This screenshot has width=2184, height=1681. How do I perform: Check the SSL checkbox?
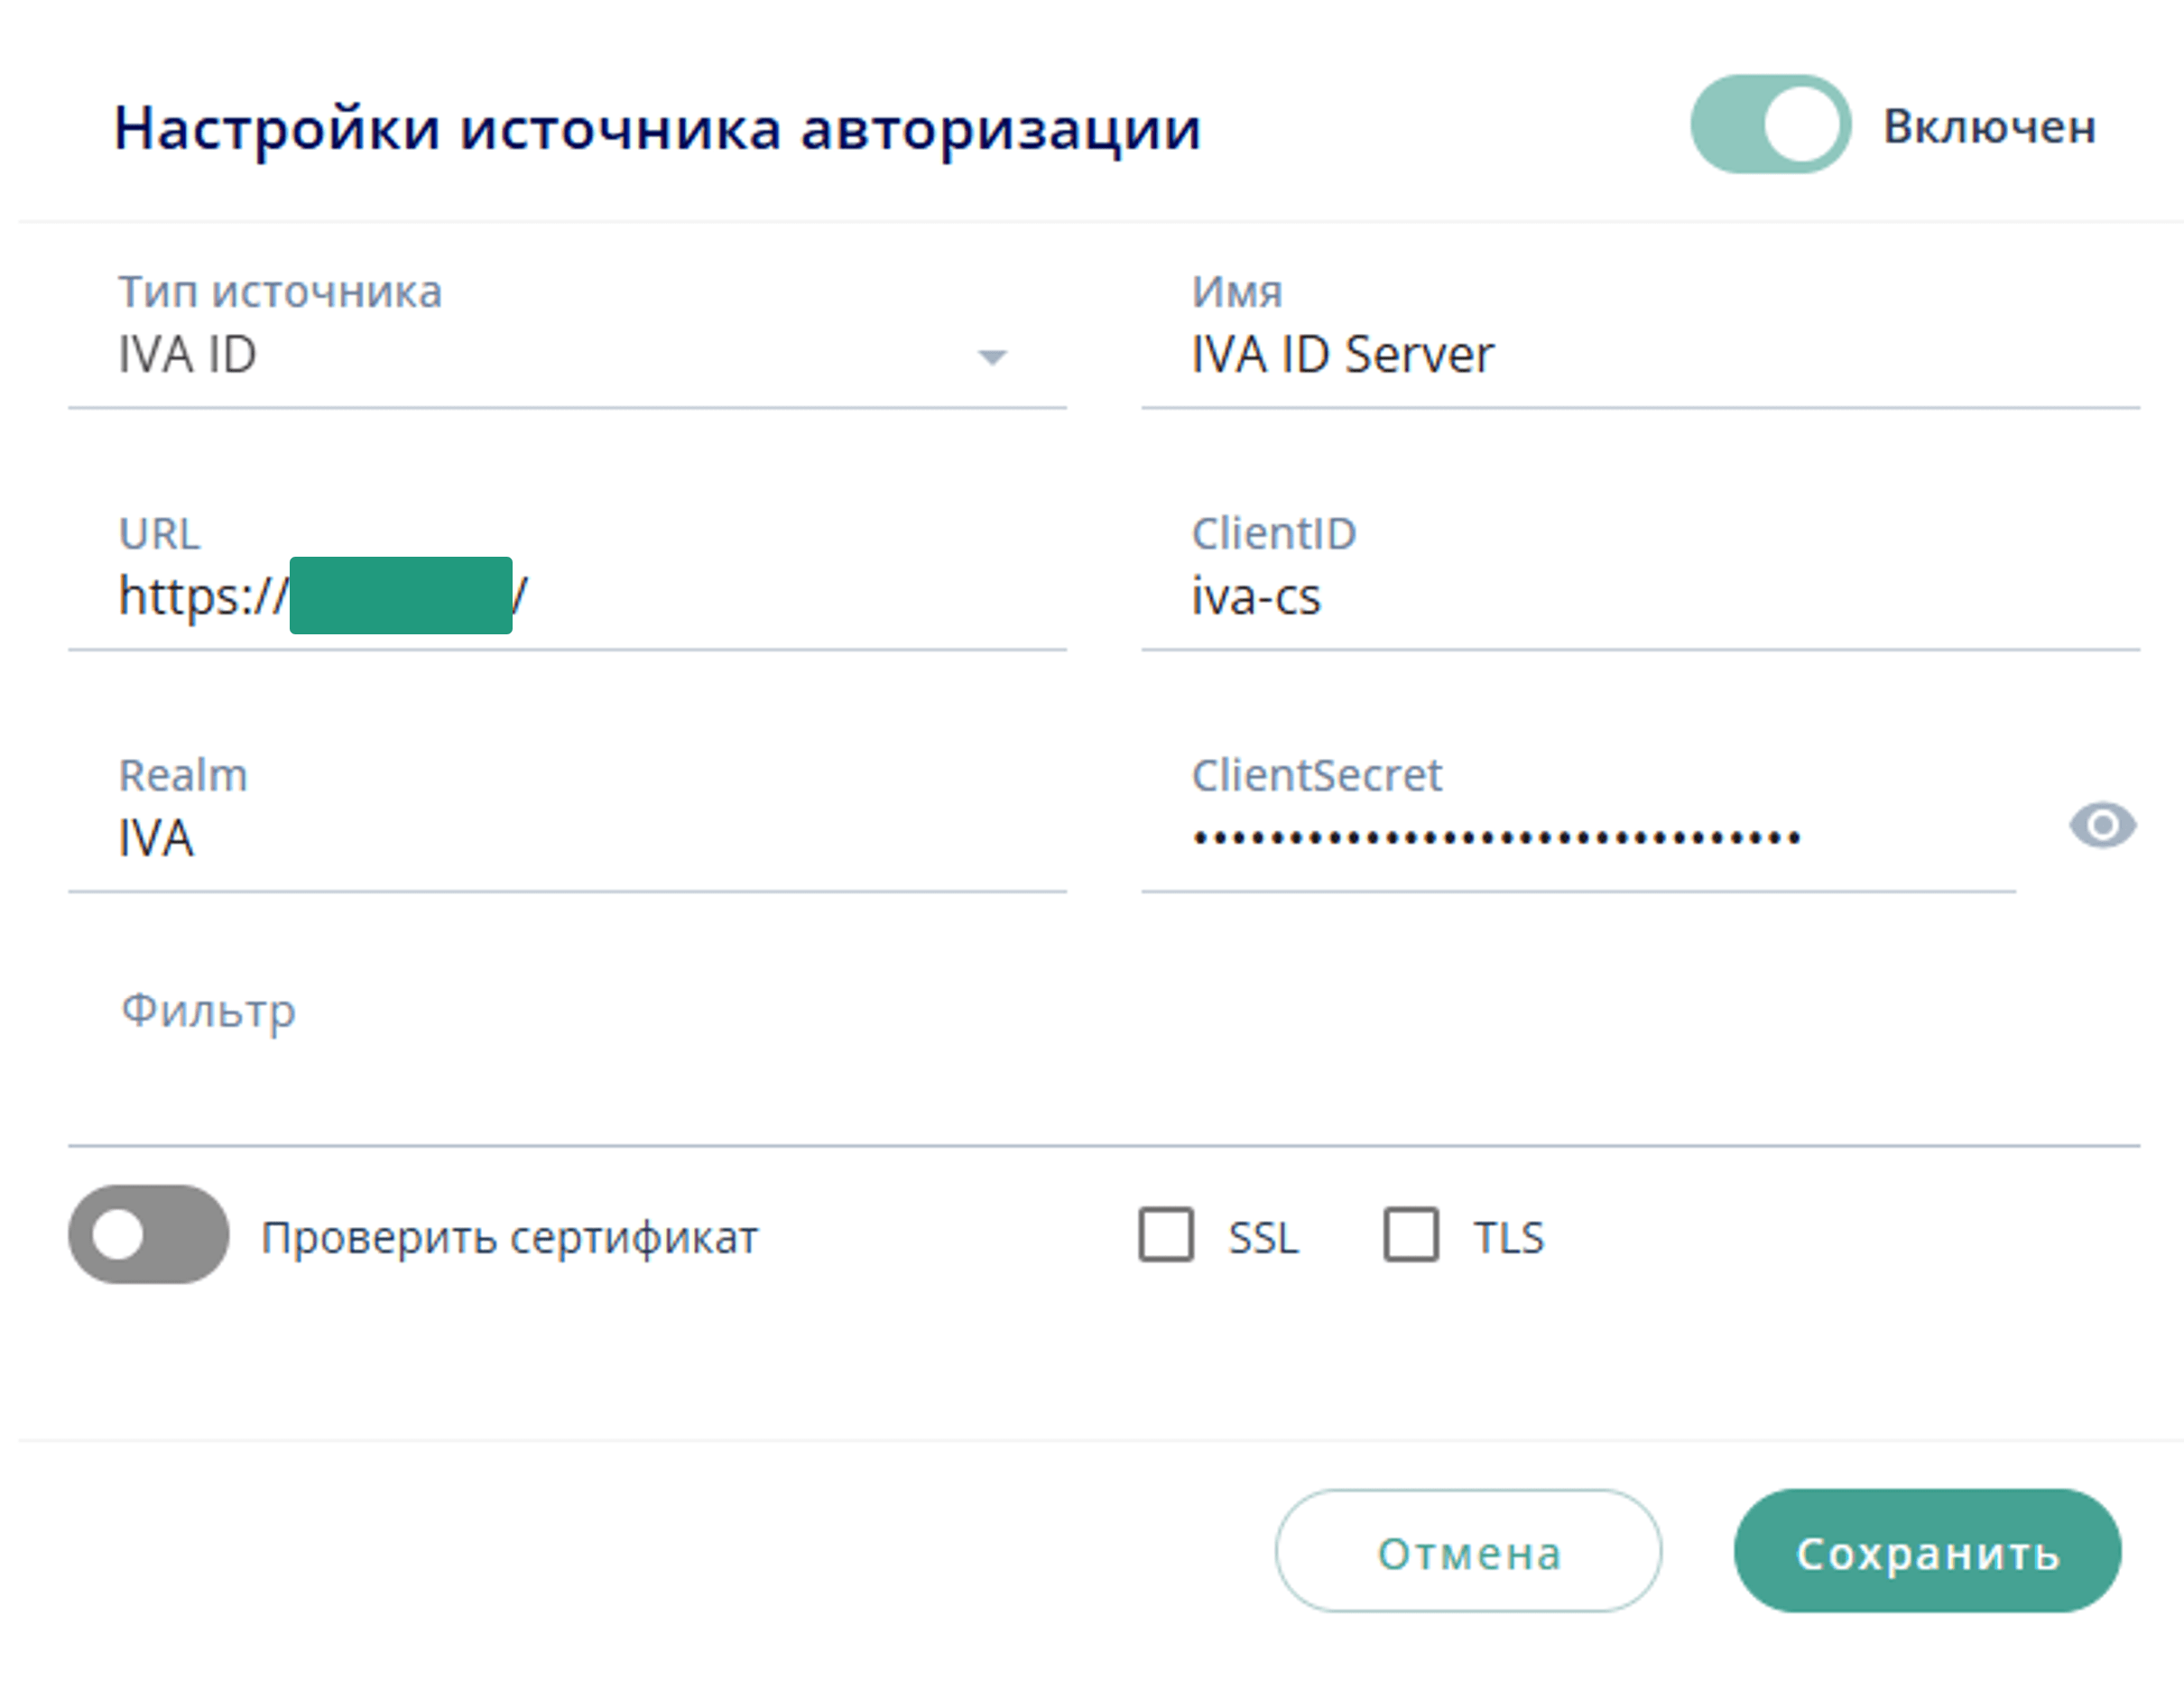coord(1166,1236)
